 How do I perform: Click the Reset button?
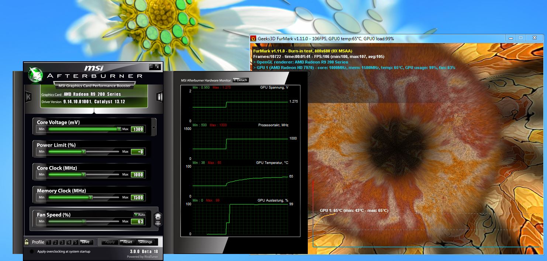coord(128,242)
